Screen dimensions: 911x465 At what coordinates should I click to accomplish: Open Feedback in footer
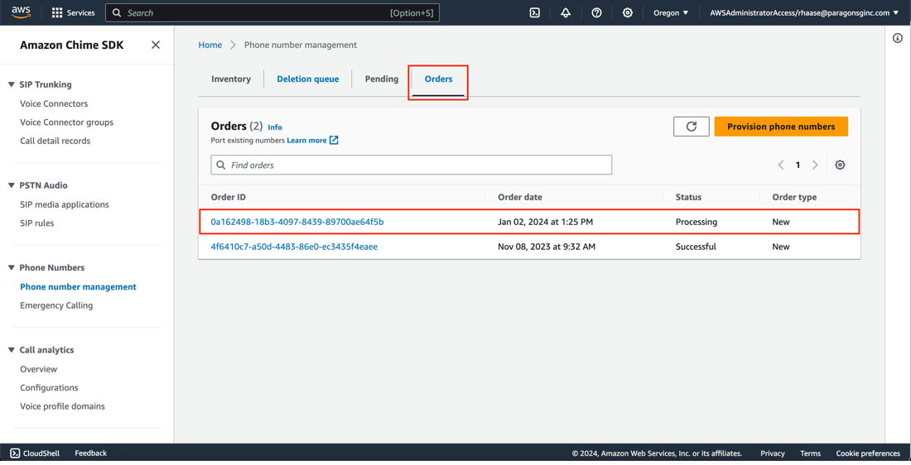click(x=90, y=453)
